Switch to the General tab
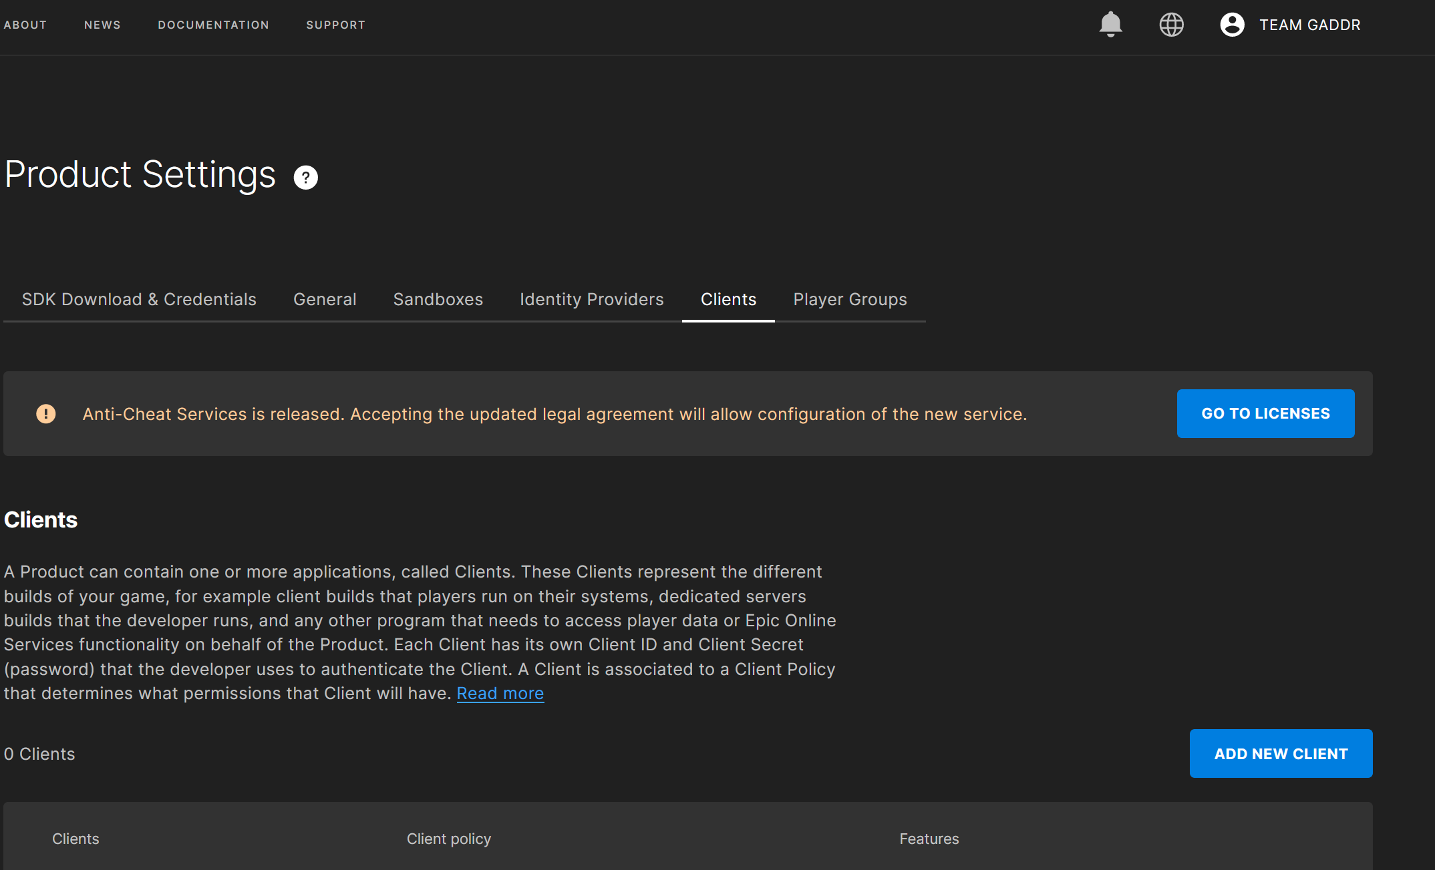This screenshot has height=870, width=1435. click(x=325, y=299)
